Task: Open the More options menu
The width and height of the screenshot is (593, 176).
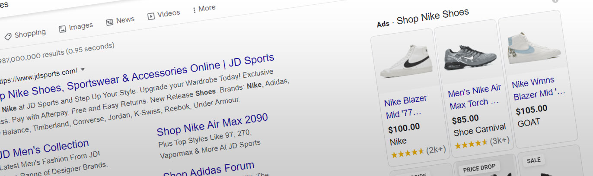Action: (x=204, y=9)
